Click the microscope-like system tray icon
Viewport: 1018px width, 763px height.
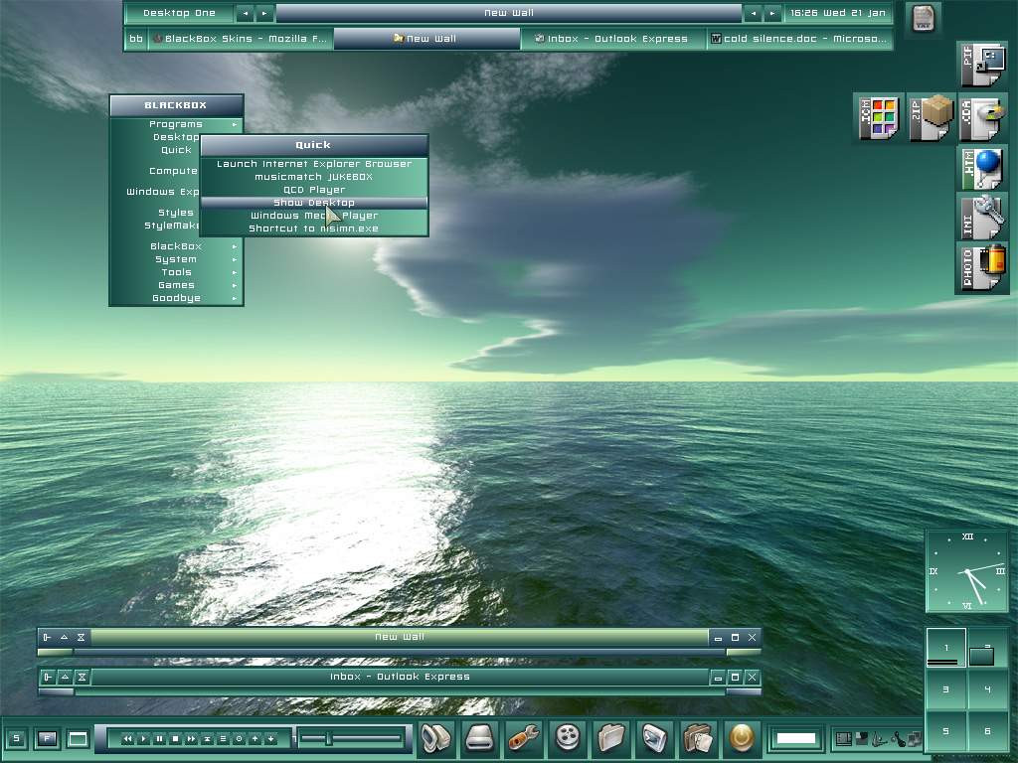879,738
